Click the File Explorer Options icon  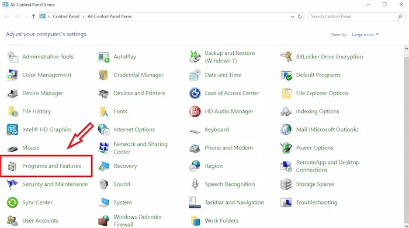pos(286,93)
